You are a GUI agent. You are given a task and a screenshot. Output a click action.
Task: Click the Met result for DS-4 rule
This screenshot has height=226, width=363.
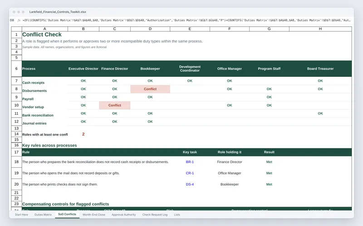(269, 184)
